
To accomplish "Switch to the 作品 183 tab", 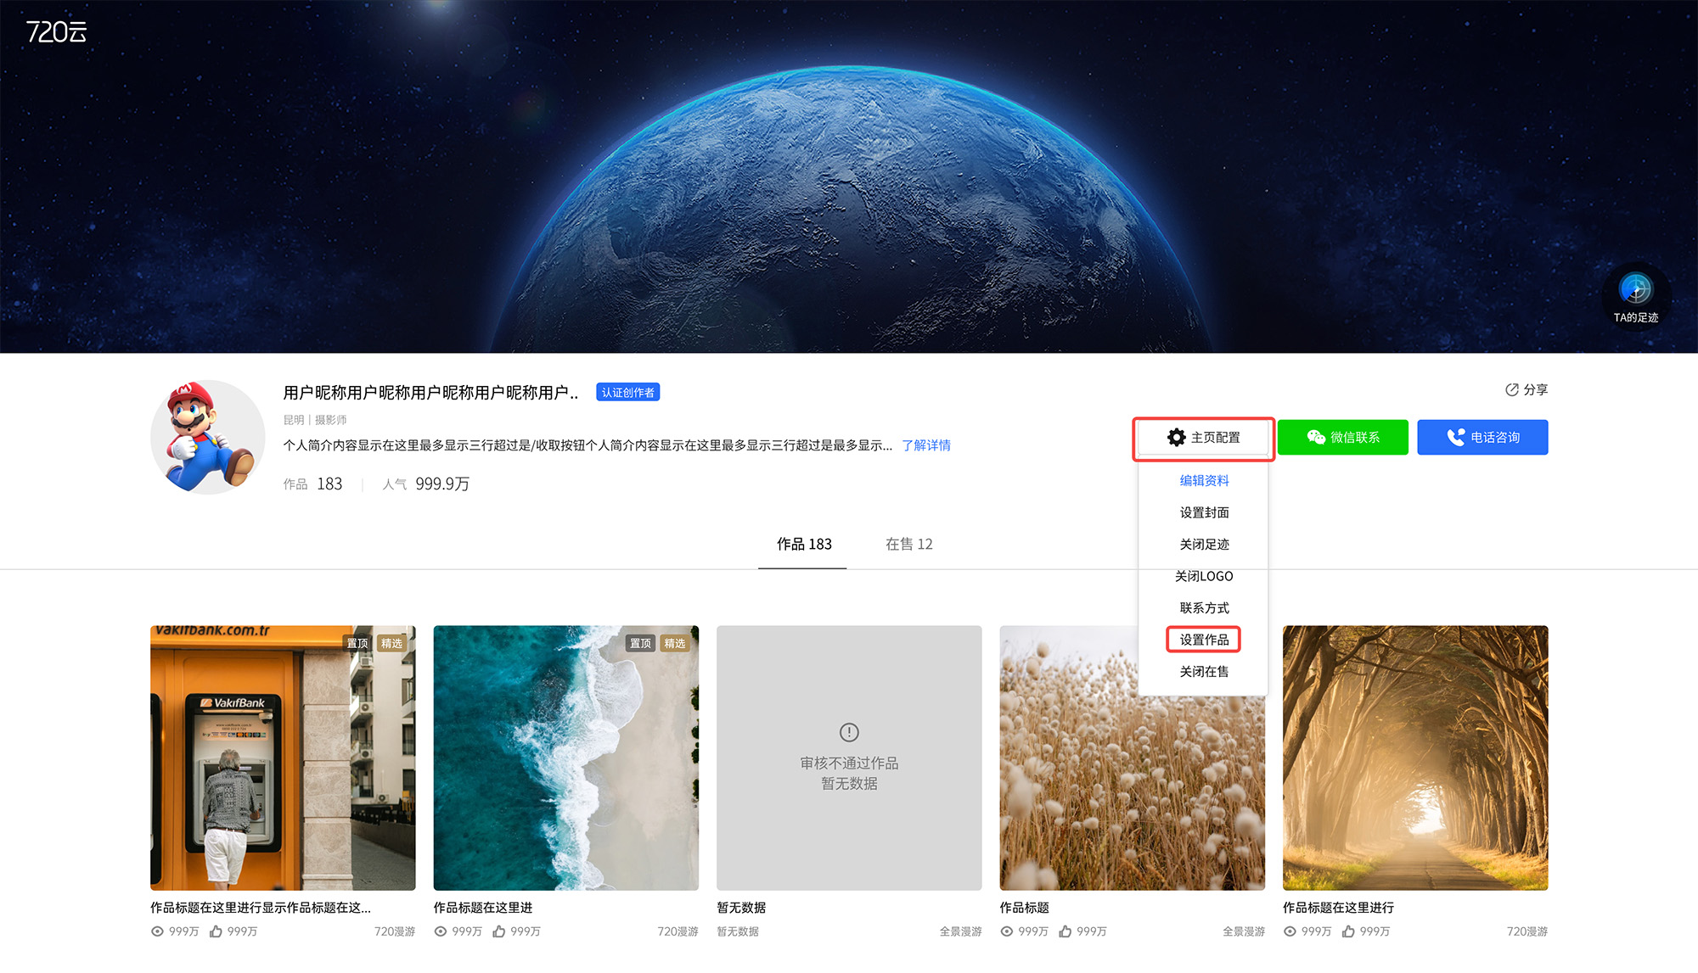I will coord(803,544).
